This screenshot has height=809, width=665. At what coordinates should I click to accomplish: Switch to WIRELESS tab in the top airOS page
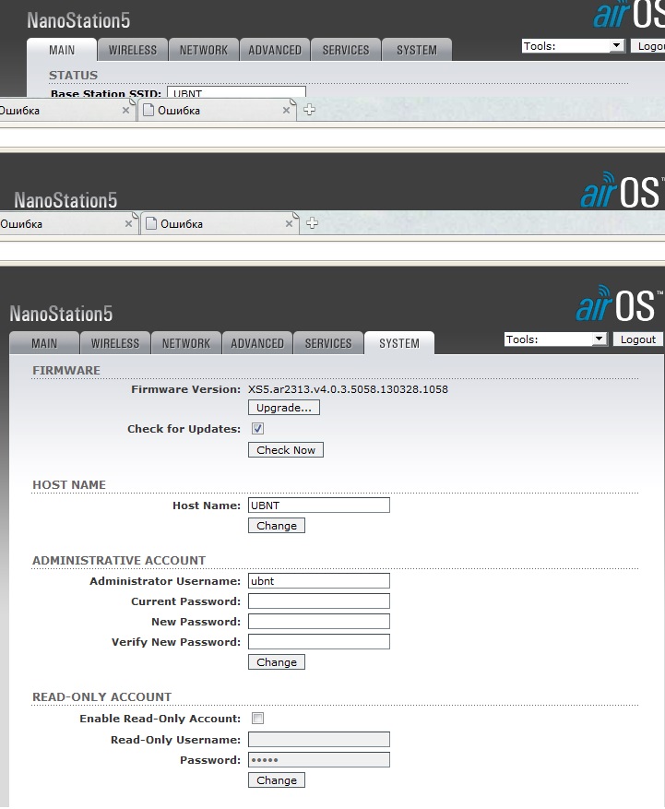pyautogui.click(x=133, y=50)
